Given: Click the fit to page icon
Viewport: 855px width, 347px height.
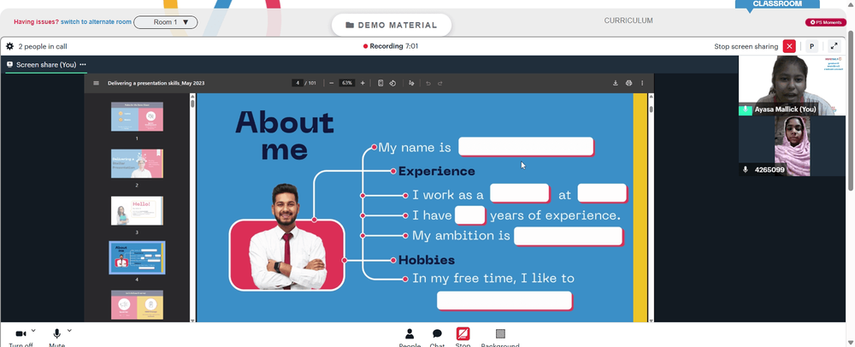Looking at the screenshot, I should (380, 84).
